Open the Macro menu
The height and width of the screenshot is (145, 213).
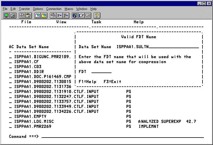(x=69, y=9)
